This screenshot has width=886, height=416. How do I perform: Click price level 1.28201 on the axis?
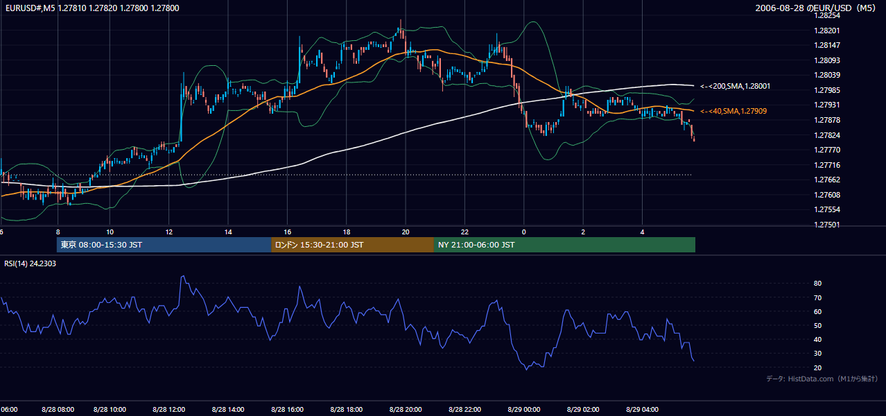click(x=828, y=31)
